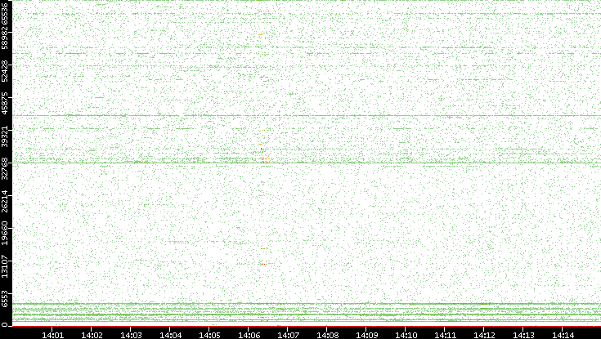The width and height of the screenshot is (601, 339).
Task: Click the 14:14 time axis label
Action: click(x=563, y=335)
